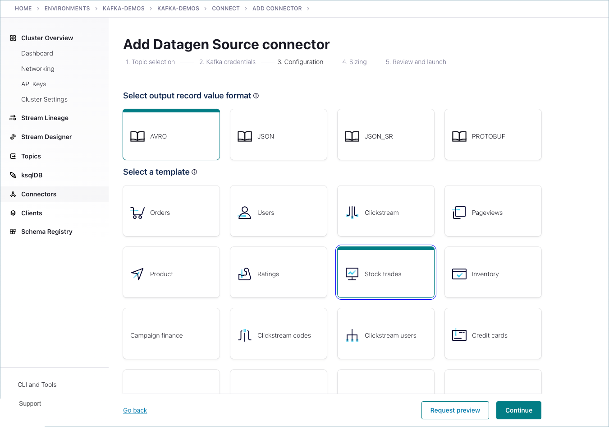Click the ksqlDB sidebar icon
This screenshot has width=609, height=427.
coord(13,175)
